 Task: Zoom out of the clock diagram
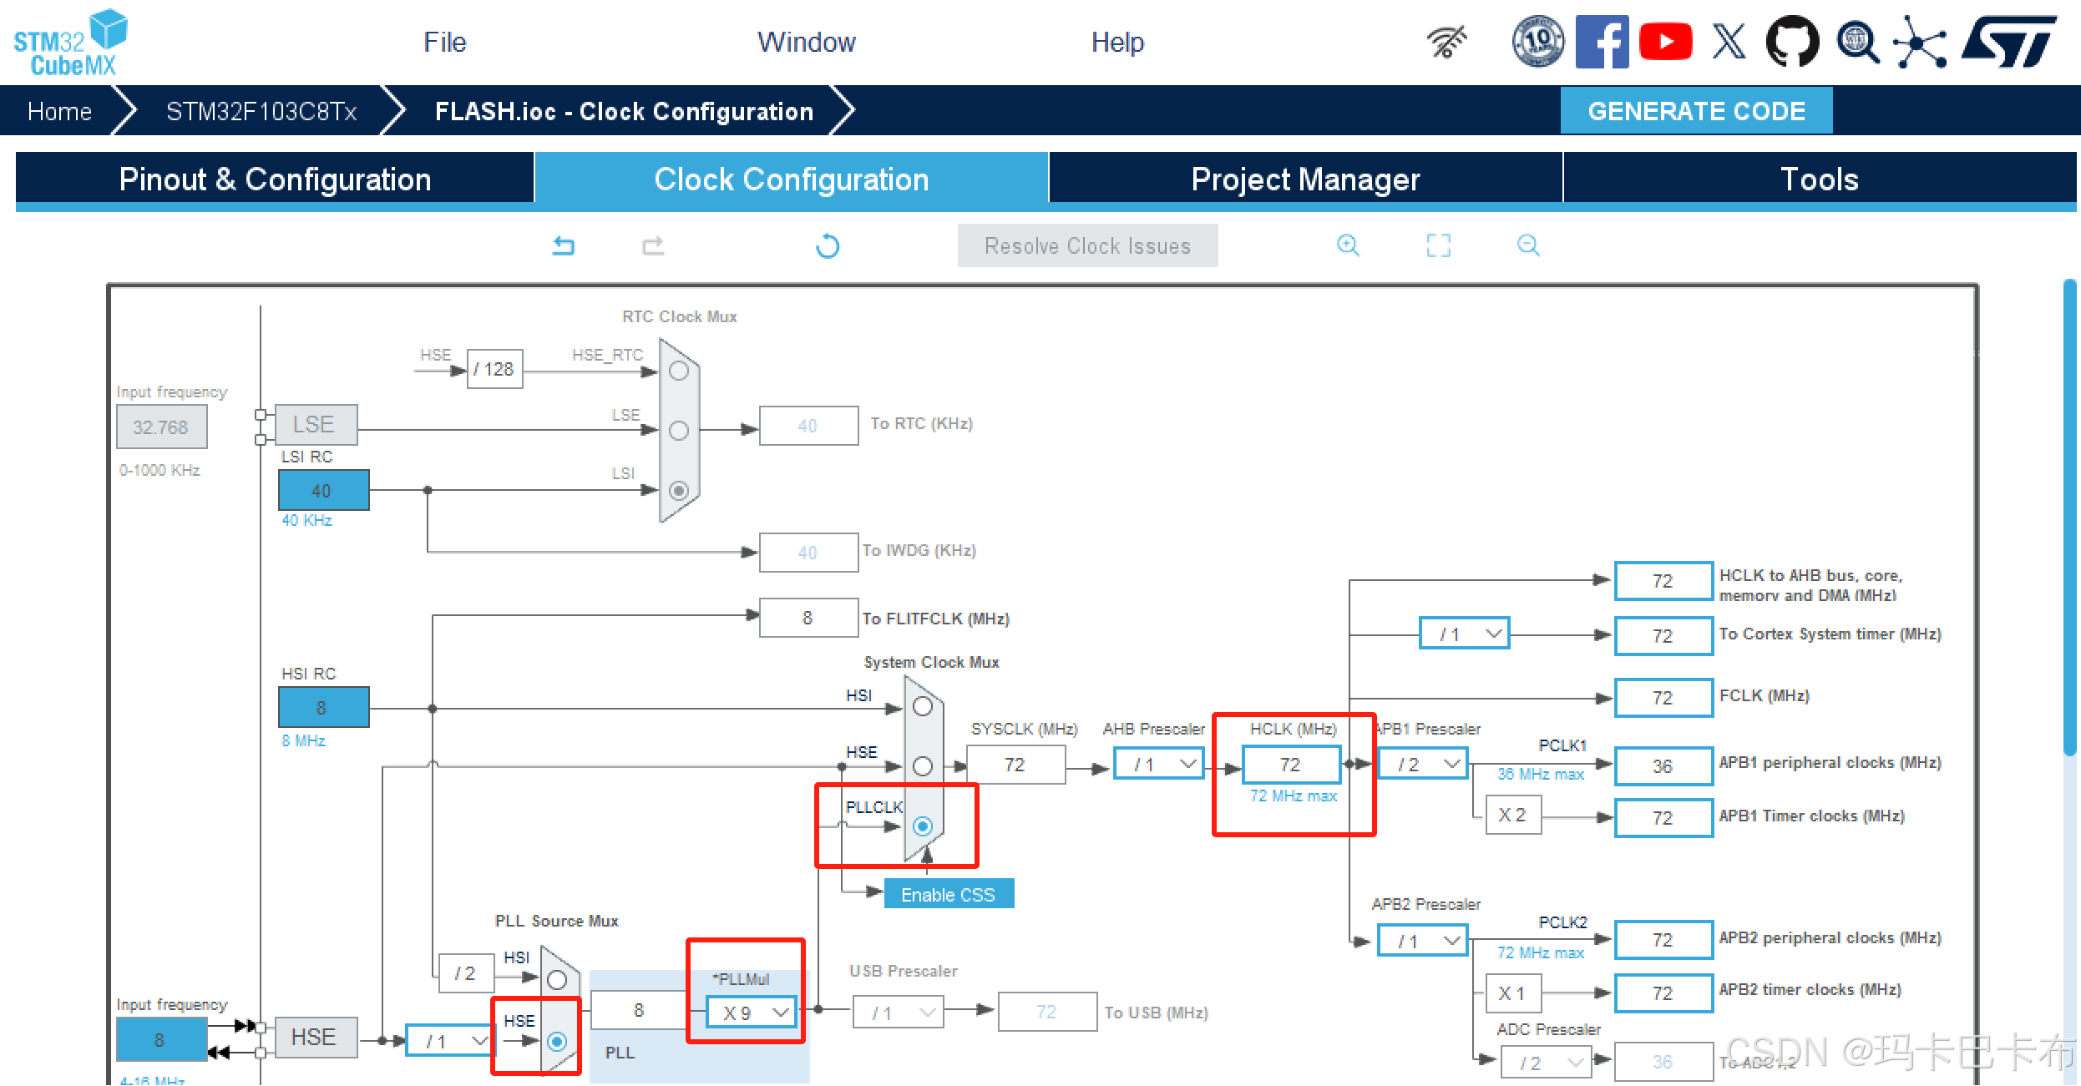click(1528, 245)
